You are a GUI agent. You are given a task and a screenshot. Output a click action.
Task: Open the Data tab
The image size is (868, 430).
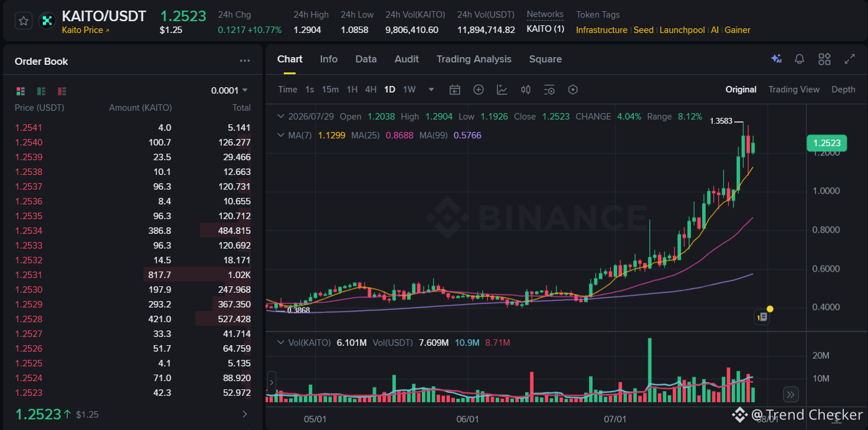(x=366, y=59)
